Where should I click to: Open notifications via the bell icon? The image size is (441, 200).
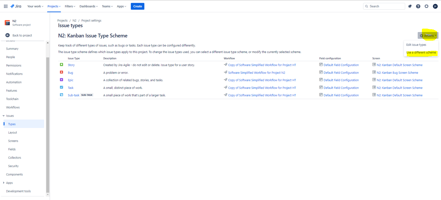(410, 6)
